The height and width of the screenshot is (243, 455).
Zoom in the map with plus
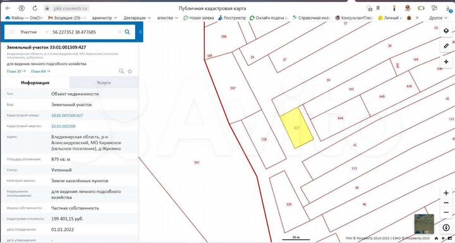pos(446,193)
